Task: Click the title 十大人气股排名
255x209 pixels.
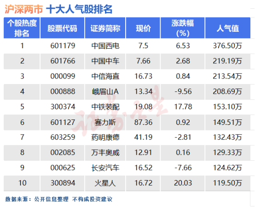Action: click(79, 9)
